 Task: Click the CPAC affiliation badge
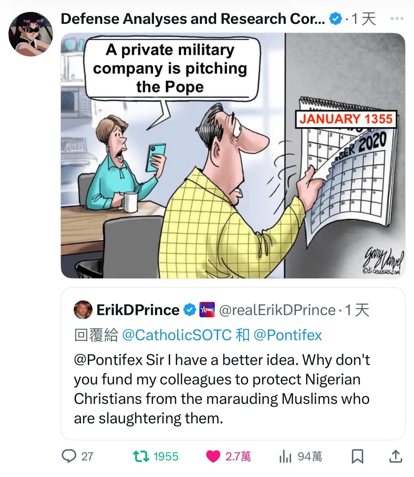[207, 310]
